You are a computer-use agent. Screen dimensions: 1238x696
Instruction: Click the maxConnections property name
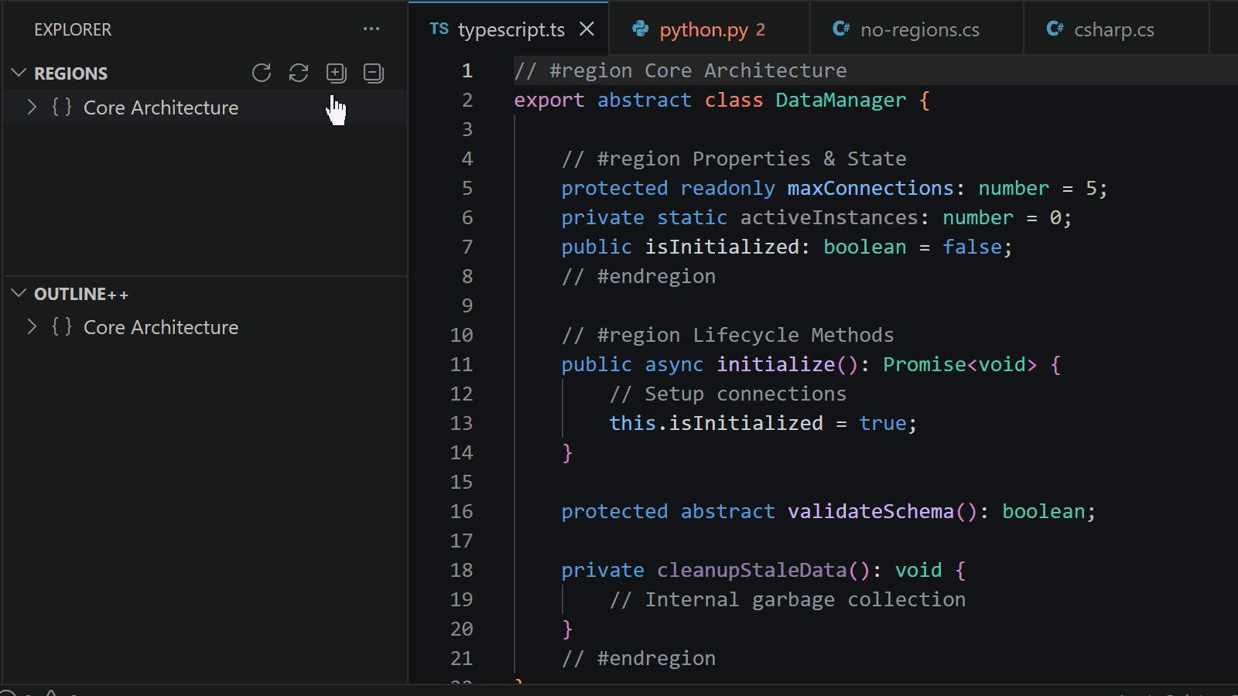click(x=870, y=188)
